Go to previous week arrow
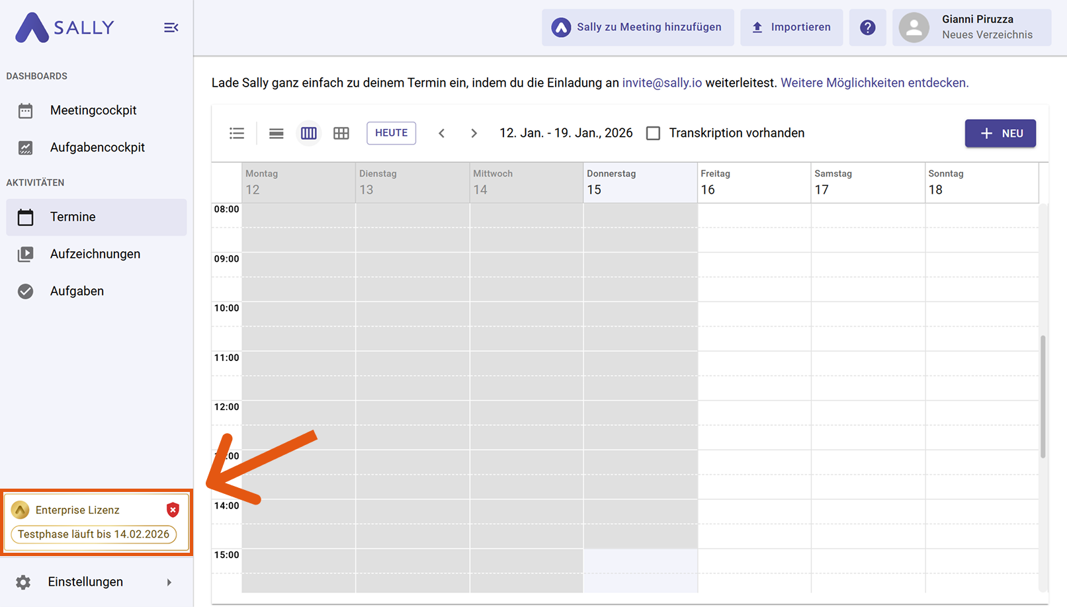Screen dimensions: 1067x607 coord(441,133)
